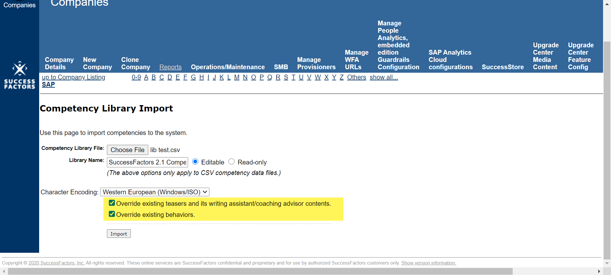Filter companies by letter Z
This screenshot has height=275, width=611.
click(341, 77)
